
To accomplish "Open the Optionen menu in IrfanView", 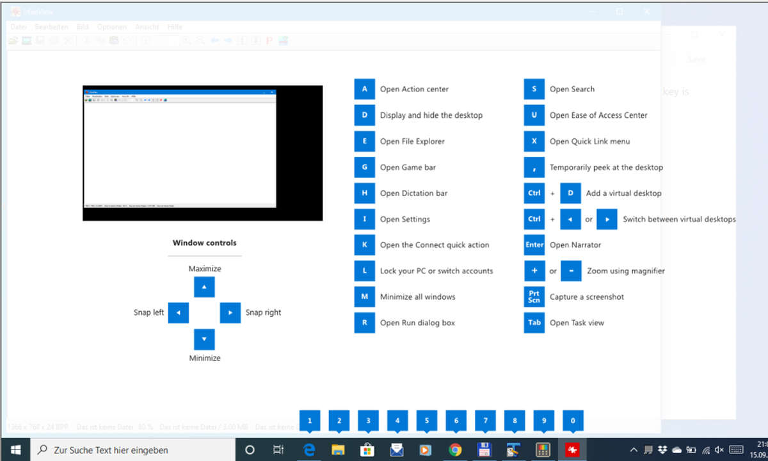I will pos(112,27).
